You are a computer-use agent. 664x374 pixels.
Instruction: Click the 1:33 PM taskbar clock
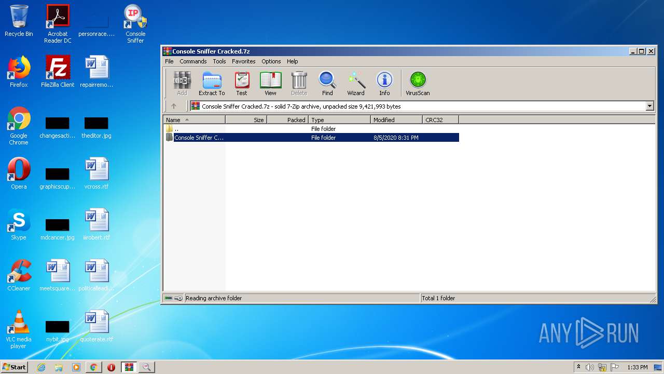[x=637, y=367]
